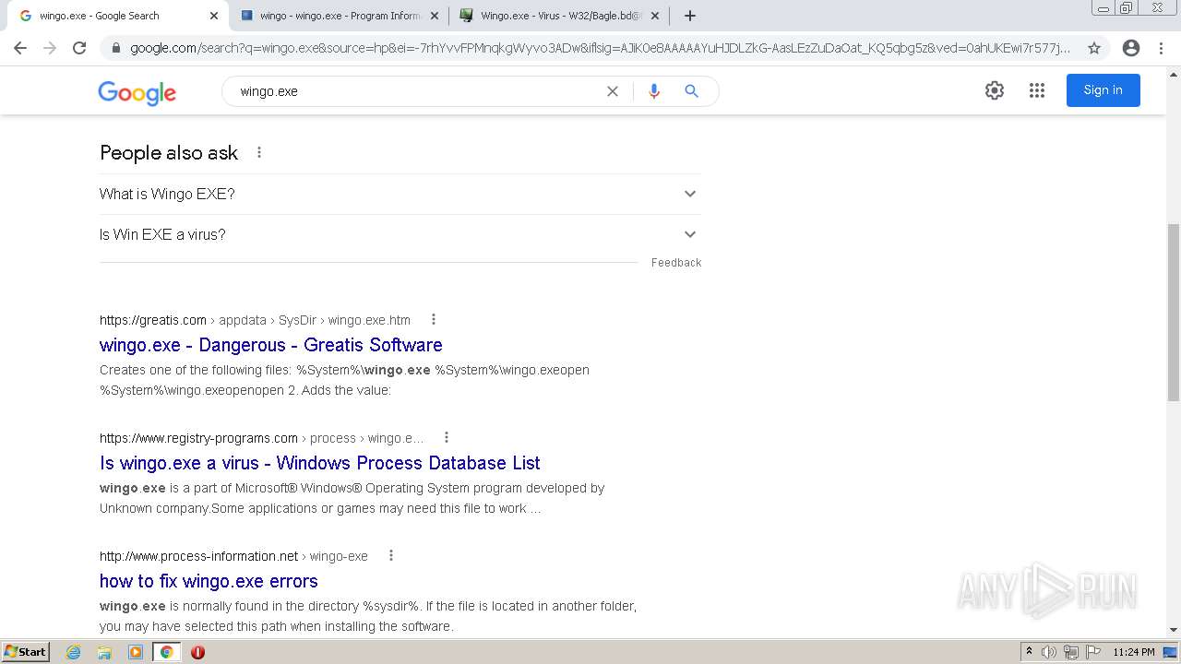Open red antivirus taskbar icon
This screenshot has height=664, width=1181.
tap(197, 652)
